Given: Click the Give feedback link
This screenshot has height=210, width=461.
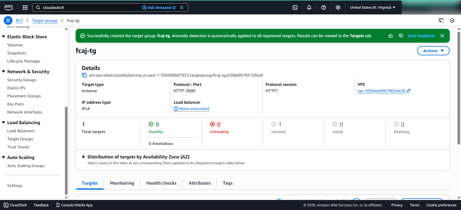Looking at the screenshot, I should point(421,36).
